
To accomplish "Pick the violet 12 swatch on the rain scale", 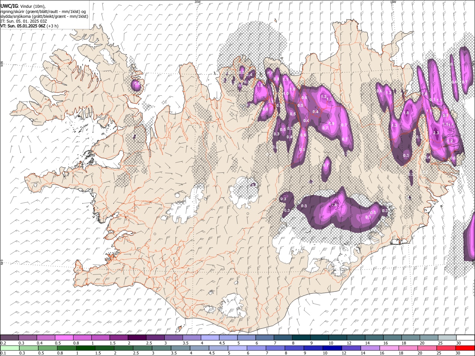I will [351, 348].
